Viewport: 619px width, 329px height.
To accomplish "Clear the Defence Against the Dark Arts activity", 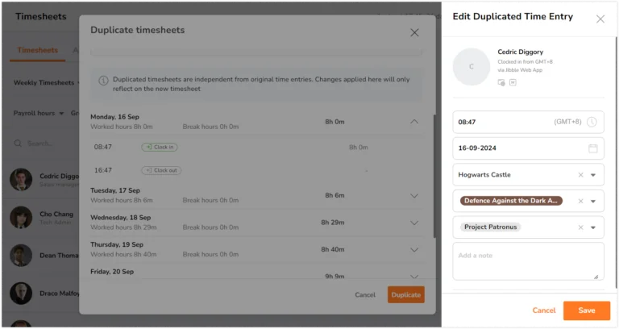I will click(x=580, y=201).
